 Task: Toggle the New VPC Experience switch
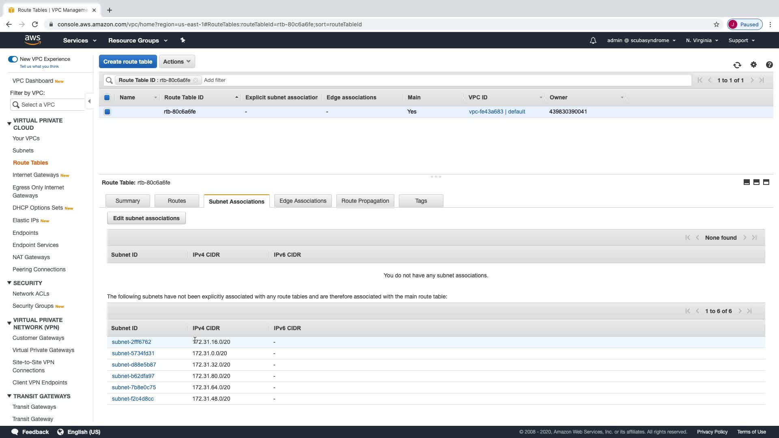click(13, 59)
